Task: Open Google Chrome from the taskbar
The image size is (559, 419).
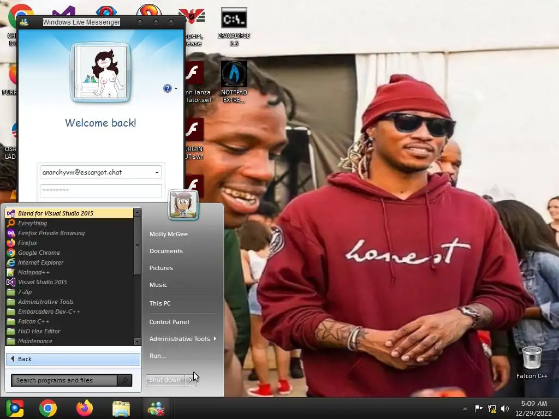Action: click(x=48, y=408)
